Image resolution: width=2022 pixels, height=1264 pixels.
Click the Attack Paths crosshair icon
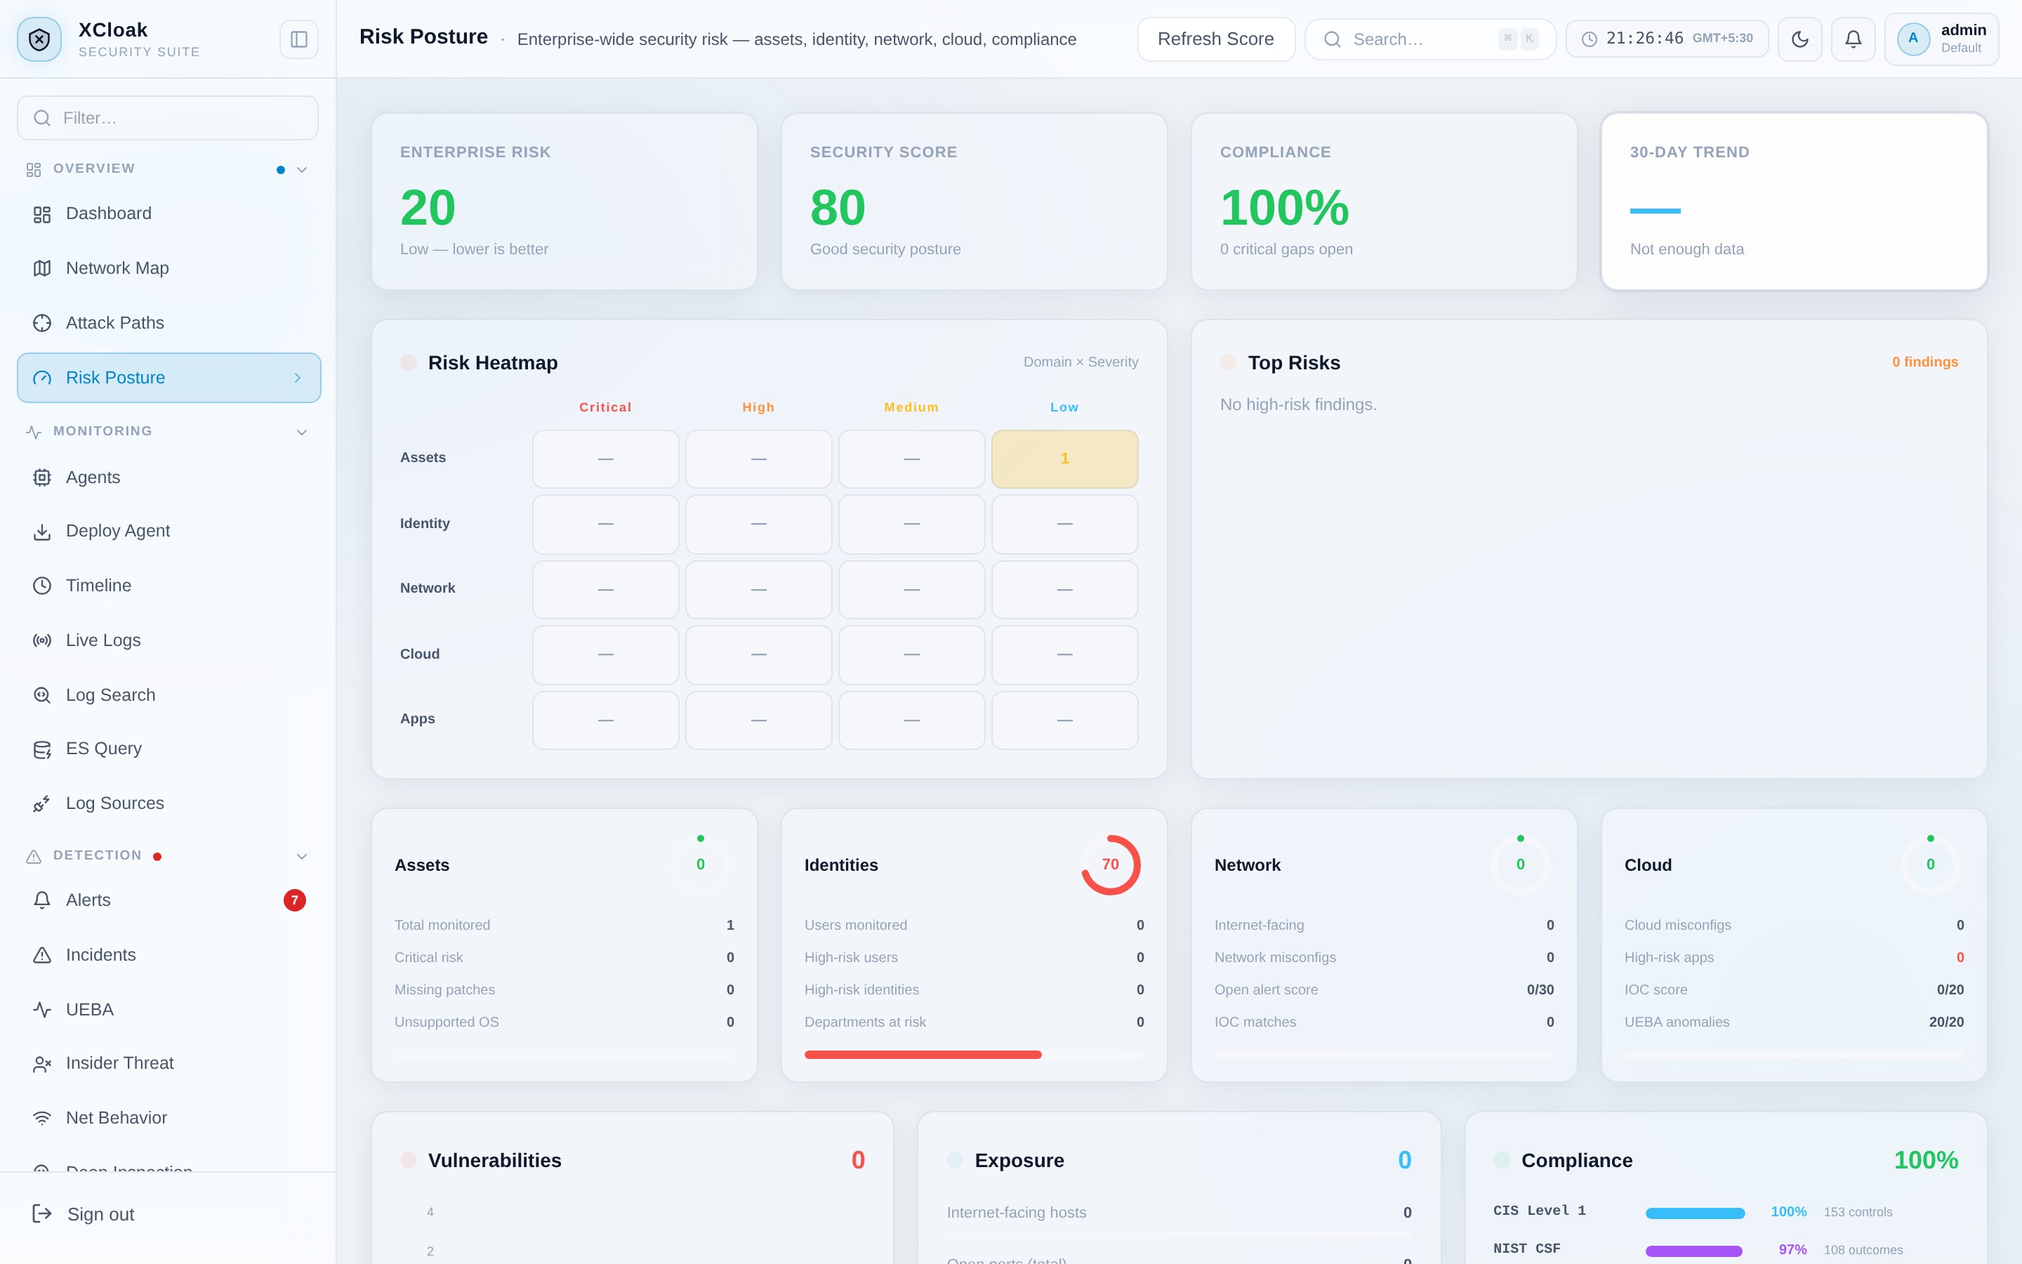tap(42, 323)
